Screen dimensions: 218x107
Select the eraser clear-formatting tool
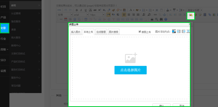[109, 10]
